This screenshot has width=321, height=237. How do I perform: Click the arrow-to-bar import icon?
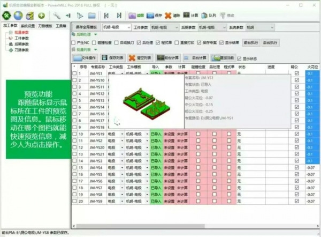click(68, 16)
